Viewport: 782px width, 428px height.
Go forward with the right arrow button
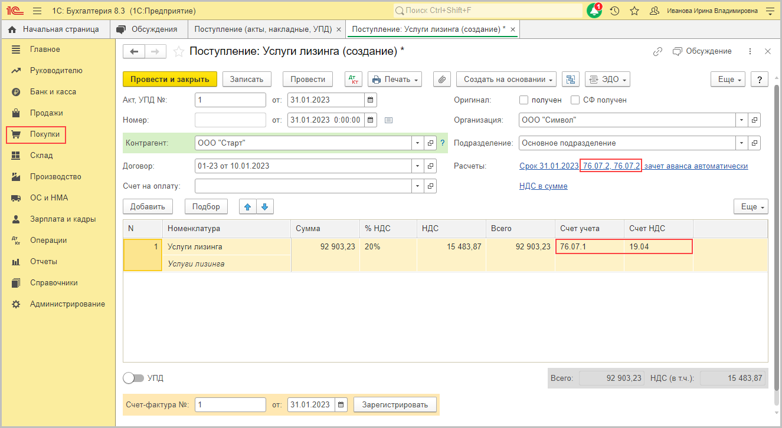[x=155, y=52]
